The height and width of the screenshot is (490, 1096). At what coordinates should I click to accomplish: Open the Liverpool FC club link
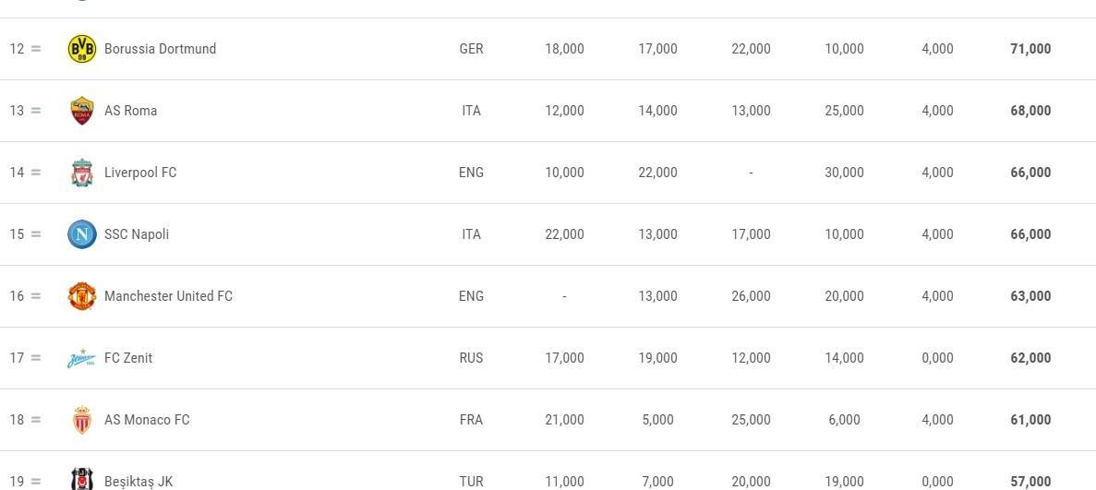coord(140,173)
